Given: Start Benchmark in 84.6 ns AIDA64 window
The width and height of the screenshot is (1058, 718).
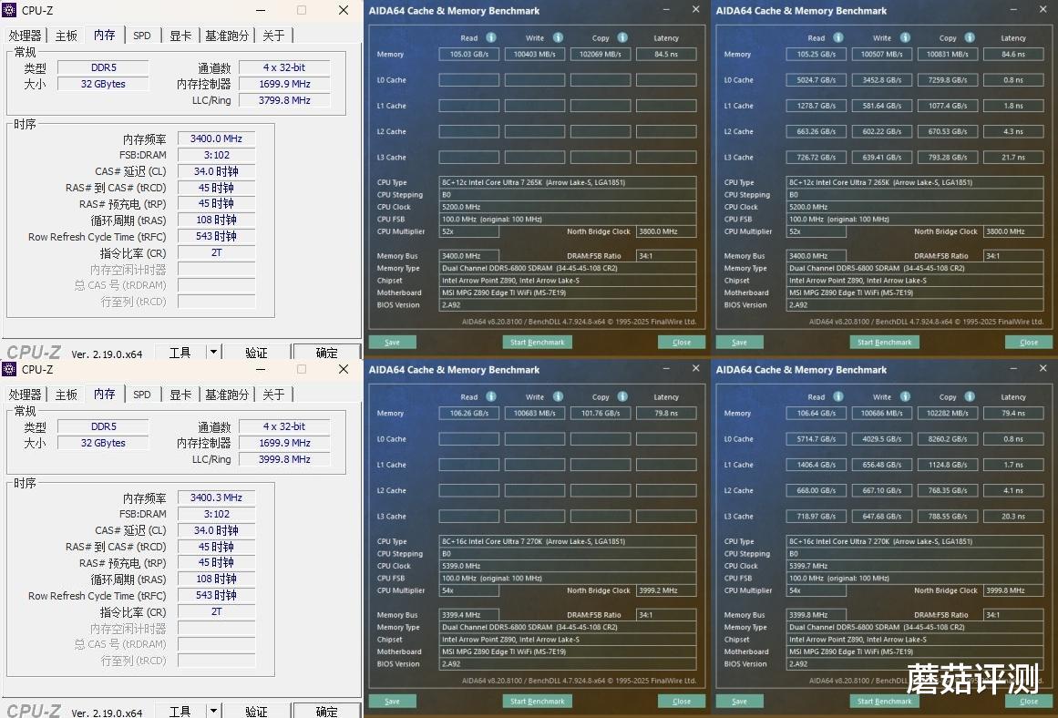Looking at the screenshot, I should tap(885, 342).
